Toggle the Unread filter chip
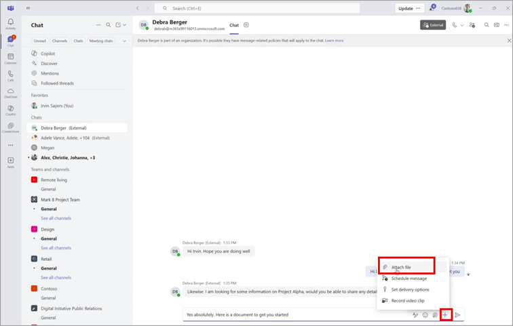 40,41
